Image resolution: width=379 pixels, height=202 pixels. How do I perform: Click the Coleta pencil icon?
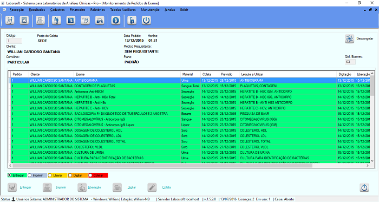(x=152, y=187)
